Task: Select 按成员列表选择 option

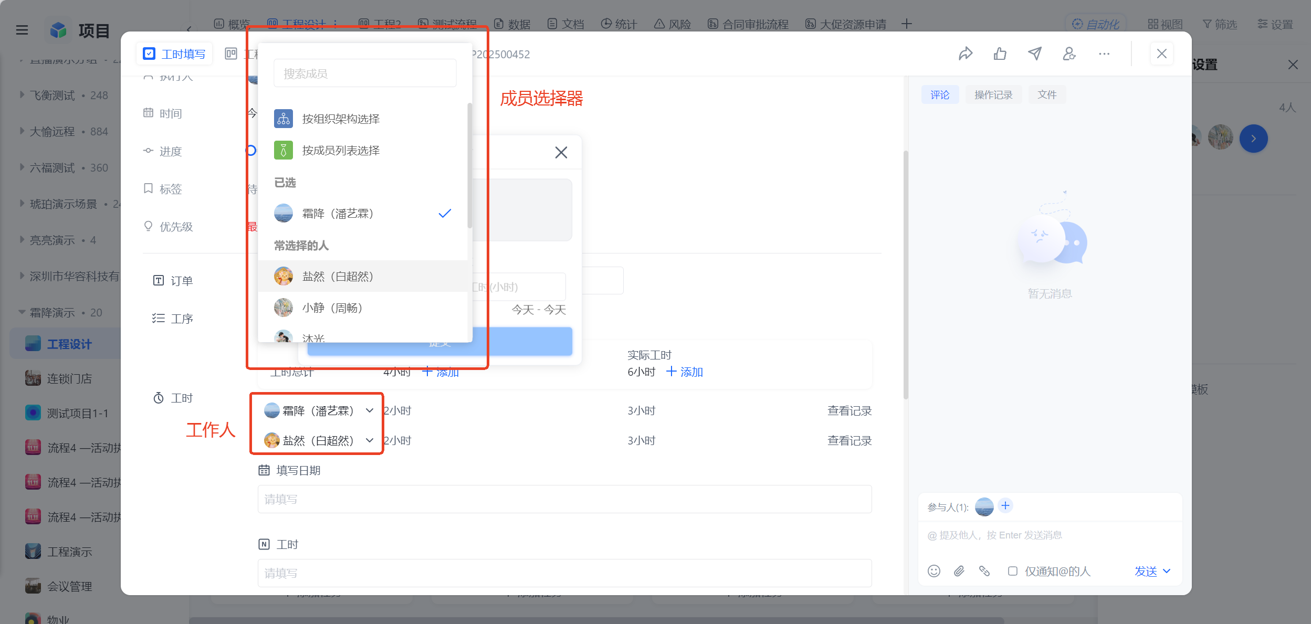Action: 363,151
